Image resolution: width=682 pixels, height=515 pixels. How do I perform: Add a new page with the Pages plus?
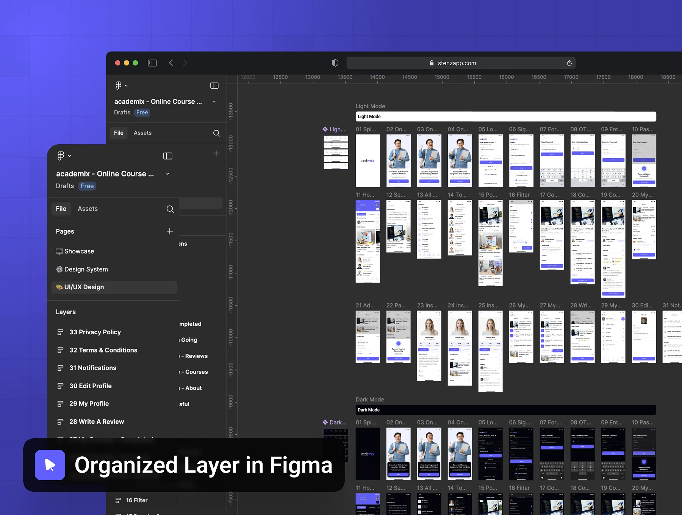click(170, 231)
